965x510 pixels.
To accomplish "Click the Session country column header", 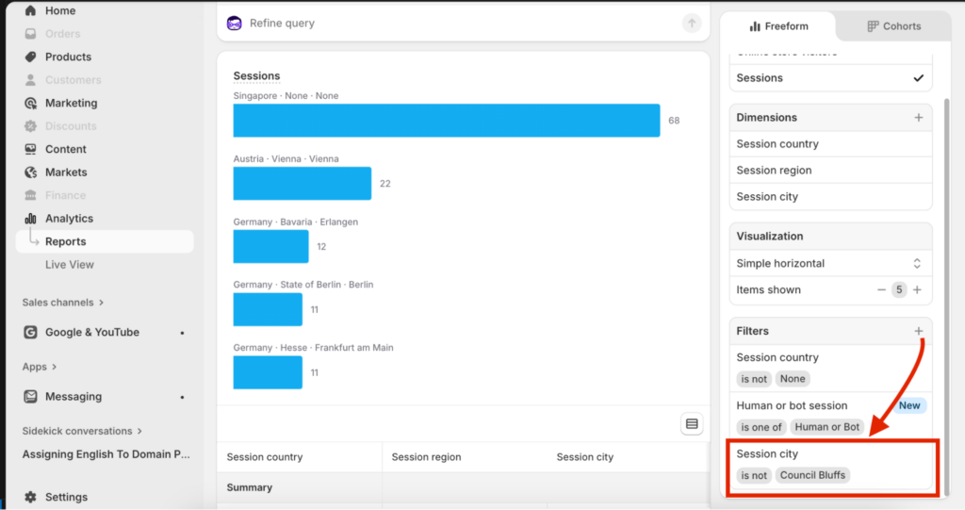I will click(x=265, y=457).
